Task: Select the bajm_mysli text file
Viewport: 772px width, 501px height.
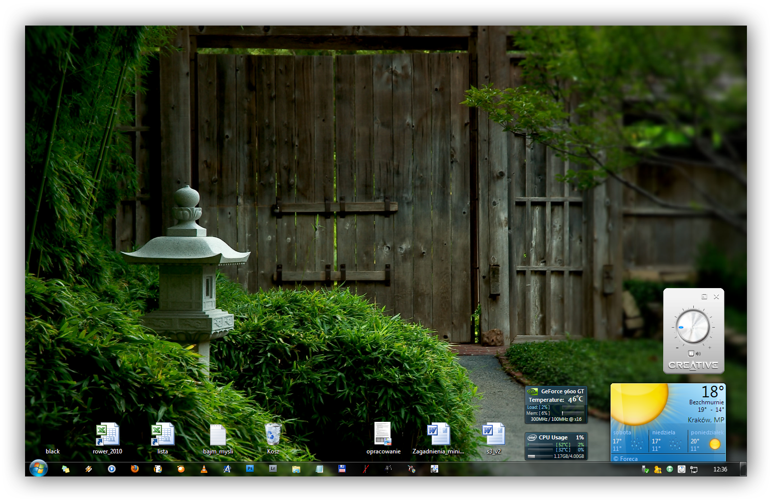Action: pos(218,435)
